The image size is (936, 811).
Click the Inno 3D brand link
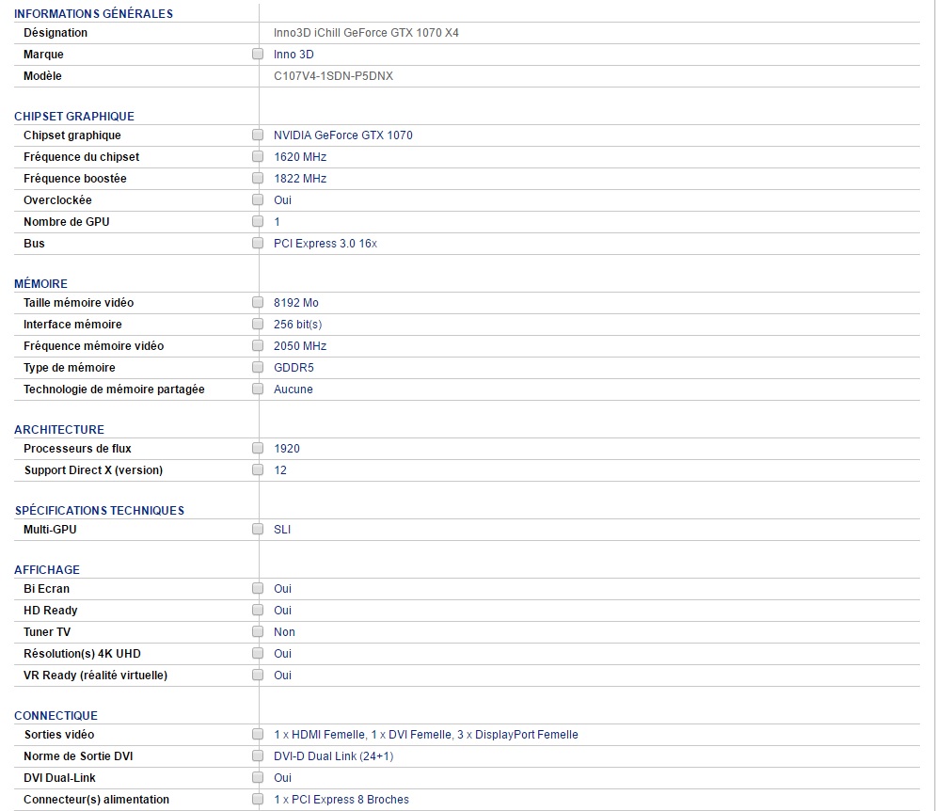pos(293,55)
